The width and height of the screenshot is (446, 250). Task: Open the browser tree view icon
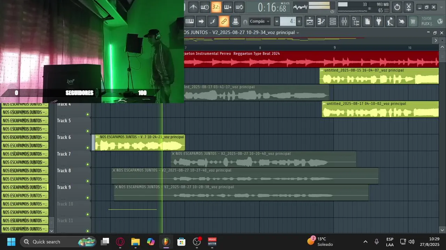click(356, 22)
